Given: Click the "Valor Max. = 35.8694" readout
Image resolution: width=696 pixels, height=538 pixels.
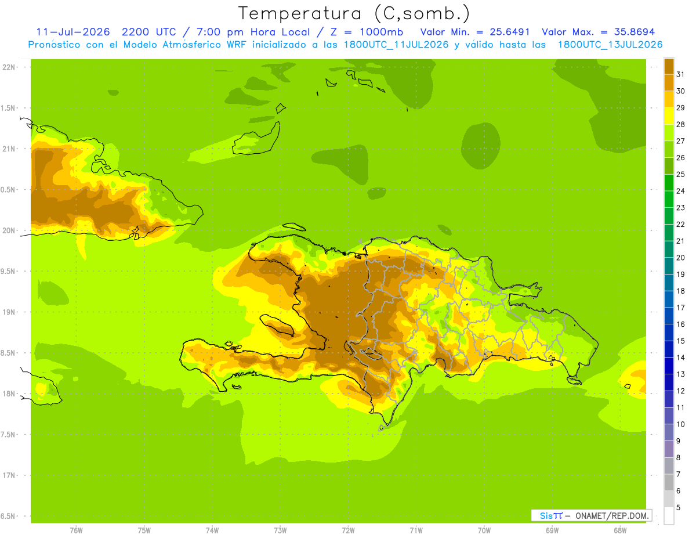Looking at the screenshot, I should pyautogui.click(x=598, y=32).
